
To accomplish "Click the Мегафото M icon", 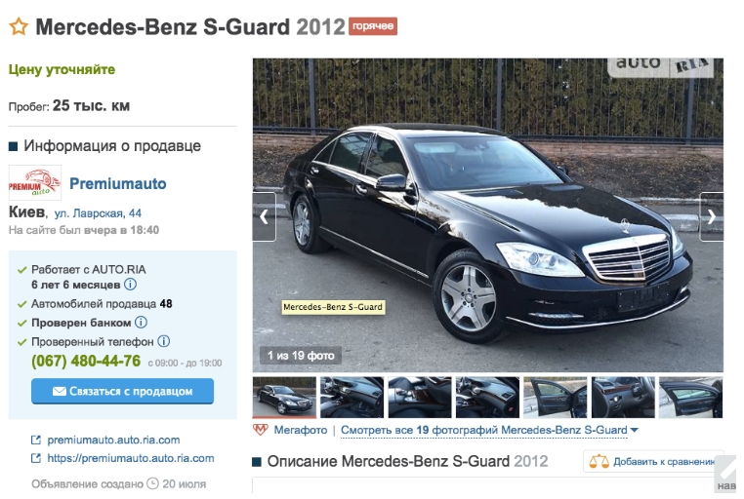I will coord(261,430).
